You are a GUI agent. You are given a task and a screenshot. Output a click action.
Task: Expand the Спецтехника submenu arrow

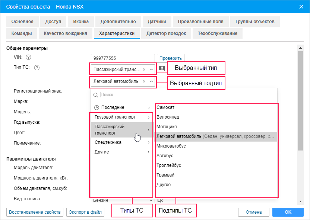coord(149,142)
